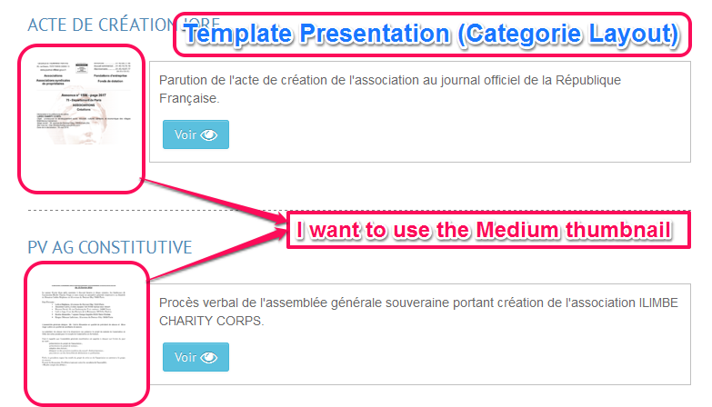Click the Template Presentation (Categorie Layout) label
Viewport: 712px width, 407px height.
point(432,35)
